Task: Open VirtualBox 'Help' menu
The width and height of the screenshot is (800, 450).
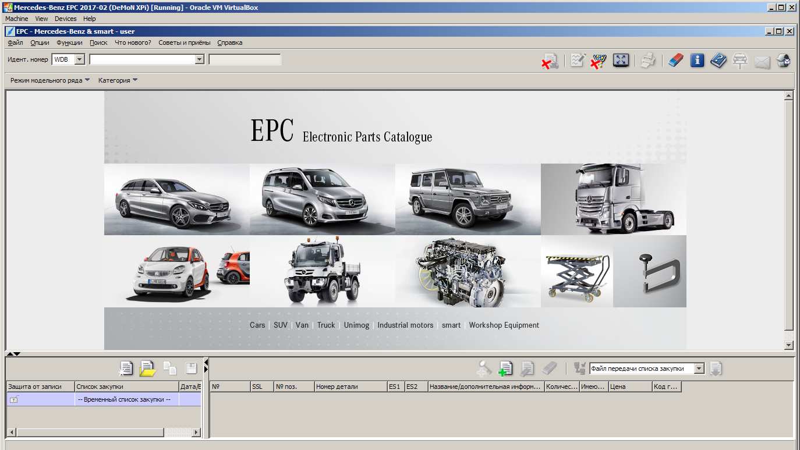Action: pyautogui.click(x=89, y=19)
